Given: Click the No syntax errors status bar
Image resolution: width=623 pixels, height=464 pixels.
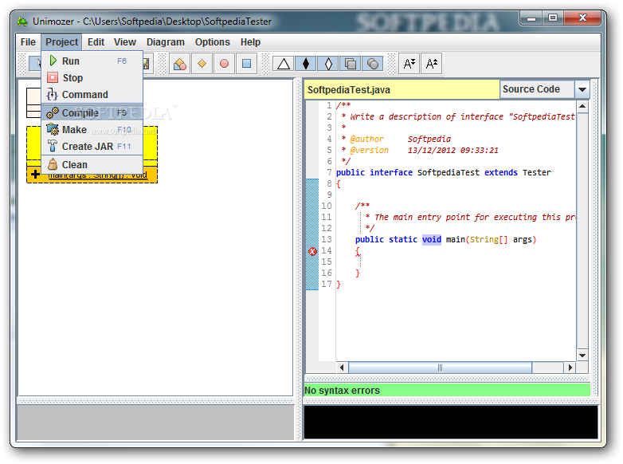Looking at the screenshot, I should [447, 391].
